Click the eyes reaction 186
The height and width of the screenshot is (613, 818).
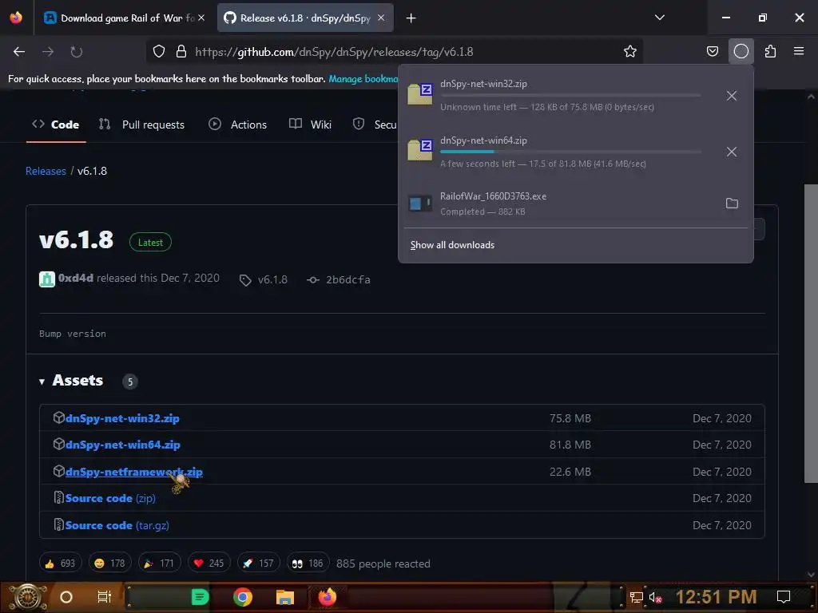click(308, 564)
